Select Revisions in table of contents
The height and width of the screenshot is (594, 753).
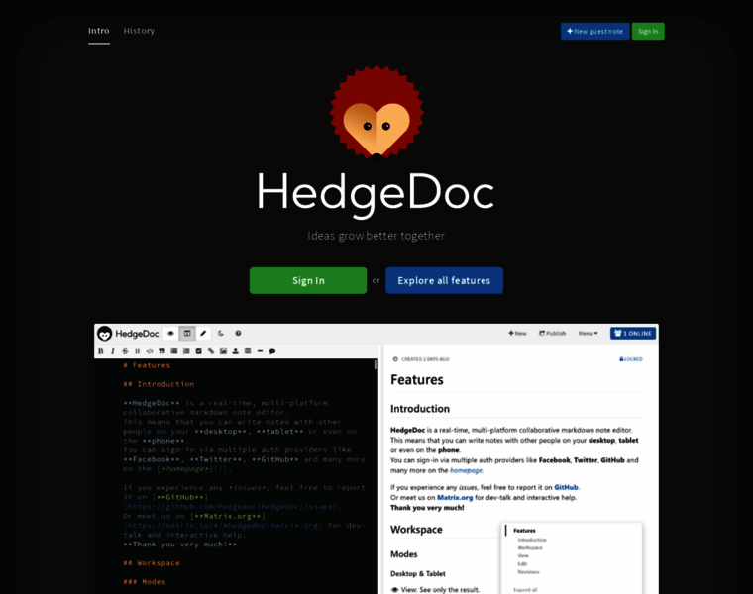(528, 572)
